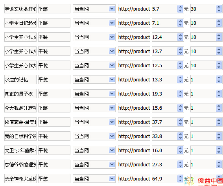Increase quantity in the 27.3 price row
223x186 pixels.
pyautogui.click(x=219, y=163)
